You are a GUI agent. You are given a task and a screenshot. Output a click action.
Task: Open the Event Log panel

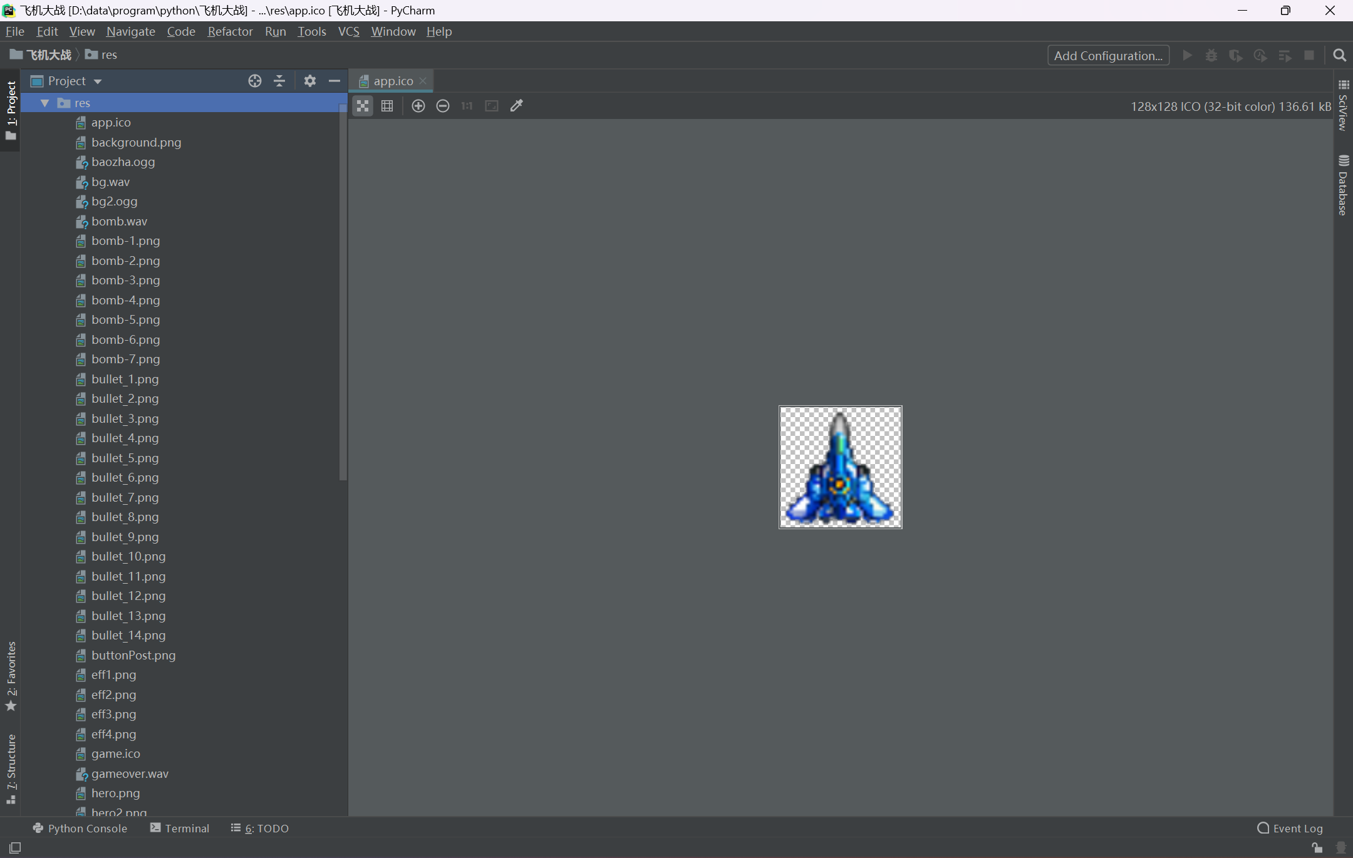[x=1290, y=828]
